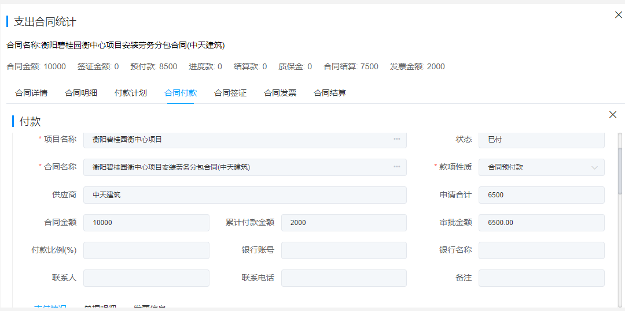
Task: Click the contract name line below the title
Action: (x=116, y=45)
